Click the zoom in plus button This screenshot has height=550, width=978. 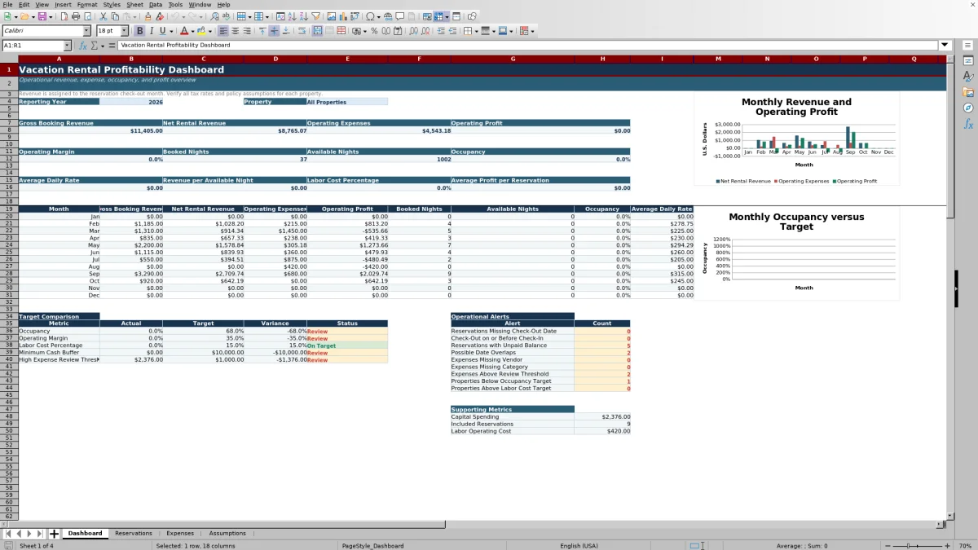(947, 546)
